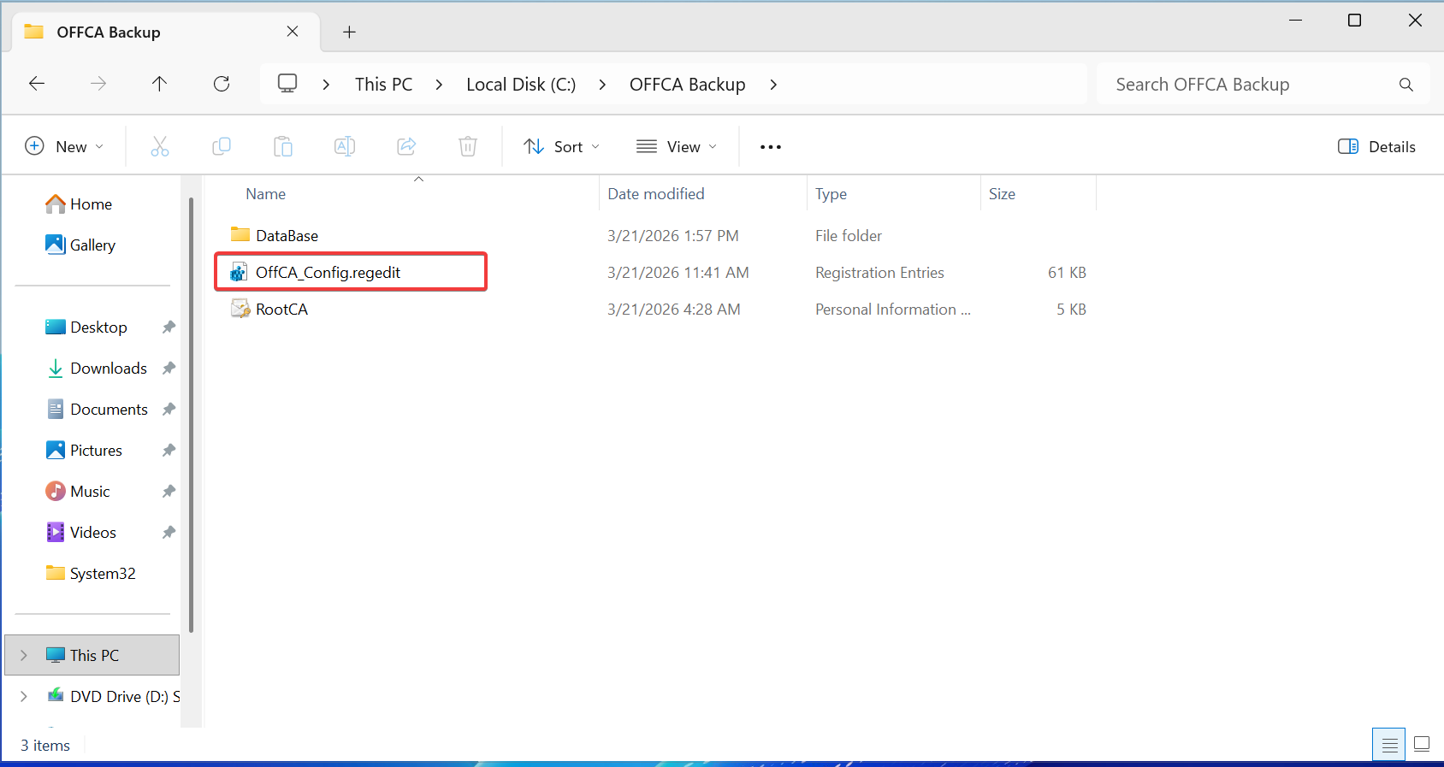Open a new File Explorer tab
This screenshot has height=767, width=1444.
[349, 32]
